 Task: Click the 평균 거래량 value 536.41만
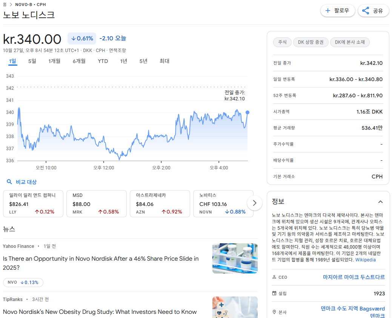pos(372,128)
